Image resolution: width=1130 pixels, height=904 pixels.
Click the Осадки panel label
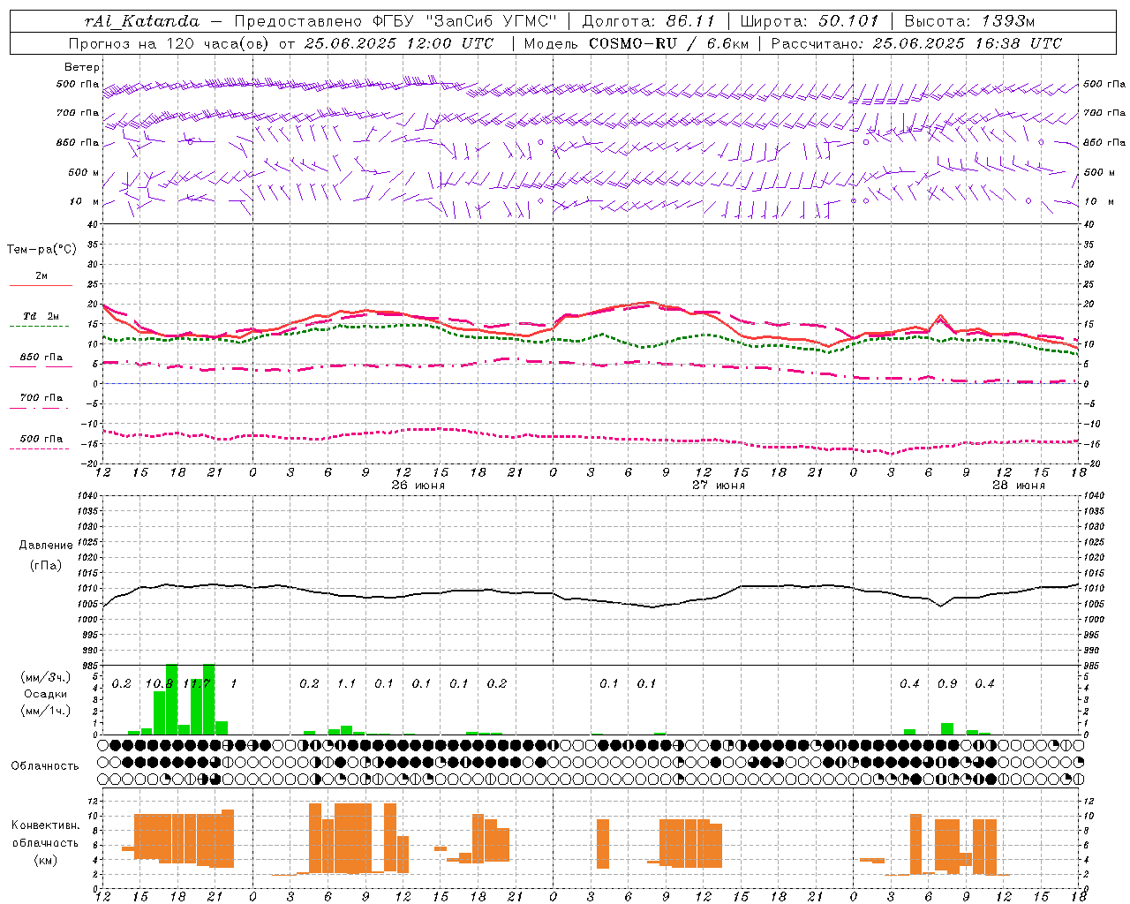click(x=45, y=694)
